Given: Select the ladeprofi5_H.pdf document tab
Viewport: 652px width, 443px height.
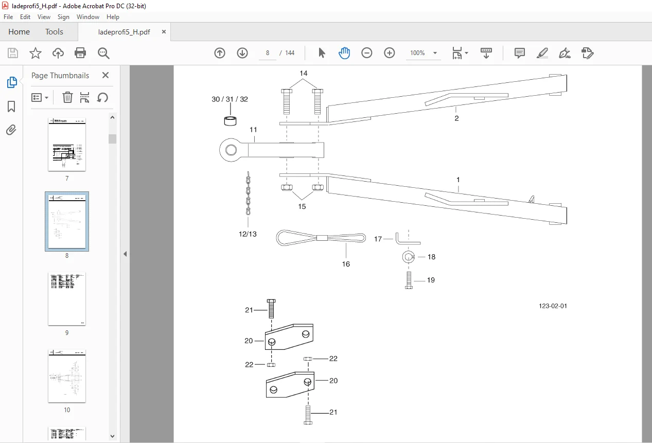Looking at the screenshot, I should pos(124,32).
